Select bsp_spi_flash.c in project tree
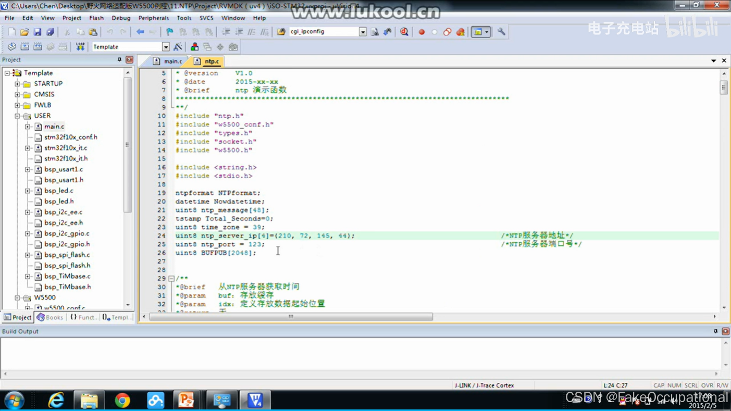 [67, 255]
